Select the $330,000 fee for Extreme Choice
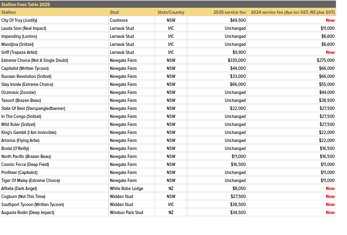Screen dimensions: 347x235 236,60
